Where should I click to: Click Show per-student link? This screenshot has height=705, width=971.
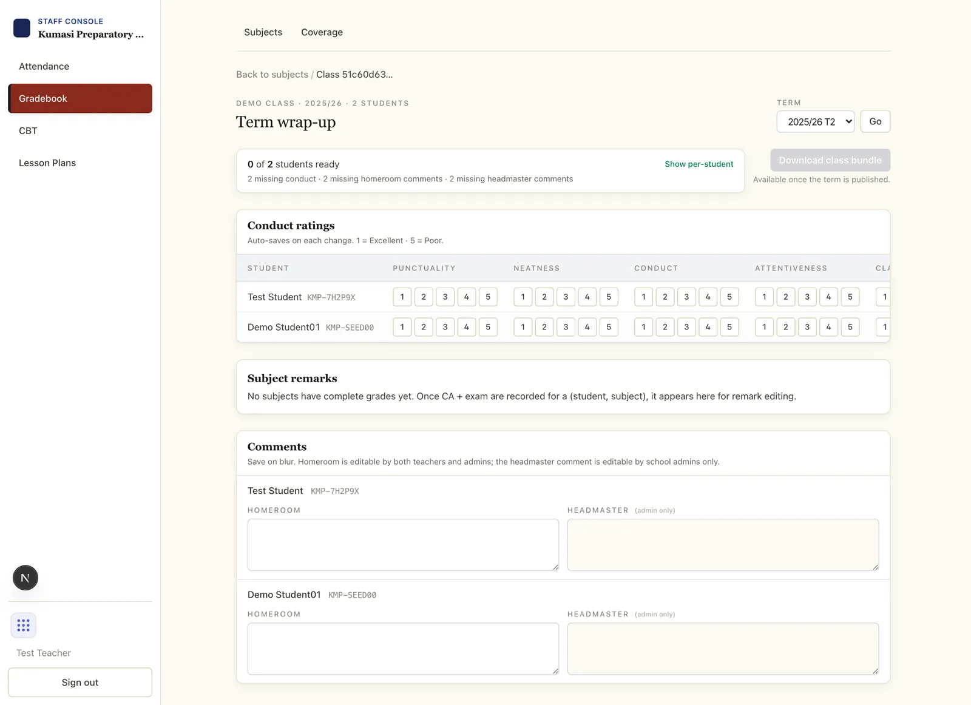click(x=699, y=164)
